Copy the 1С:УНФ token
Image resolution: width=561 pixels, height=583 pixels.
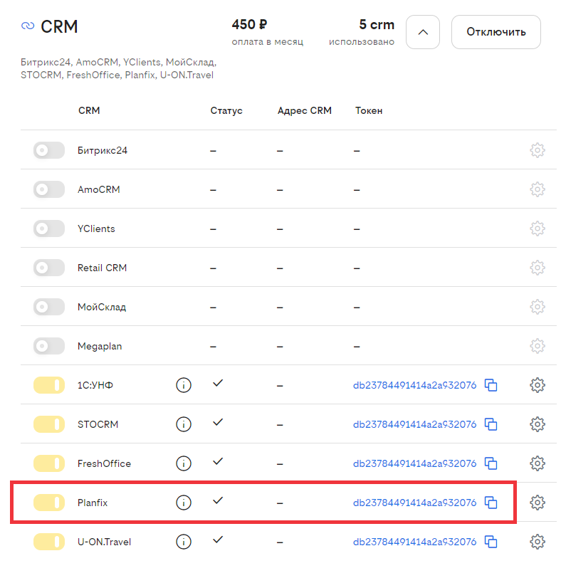(x=491, y=385)
